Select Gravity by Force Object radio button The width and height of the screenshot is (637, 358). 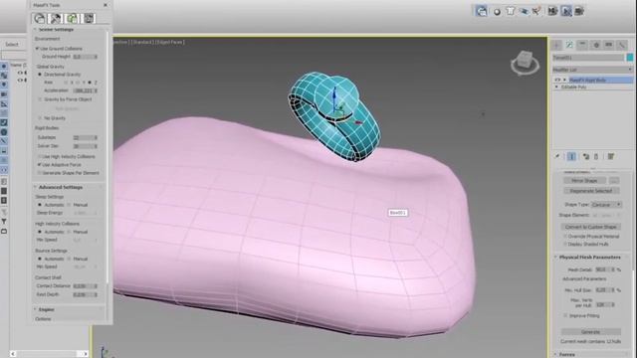pyautogui.click(x=40, y=99)
